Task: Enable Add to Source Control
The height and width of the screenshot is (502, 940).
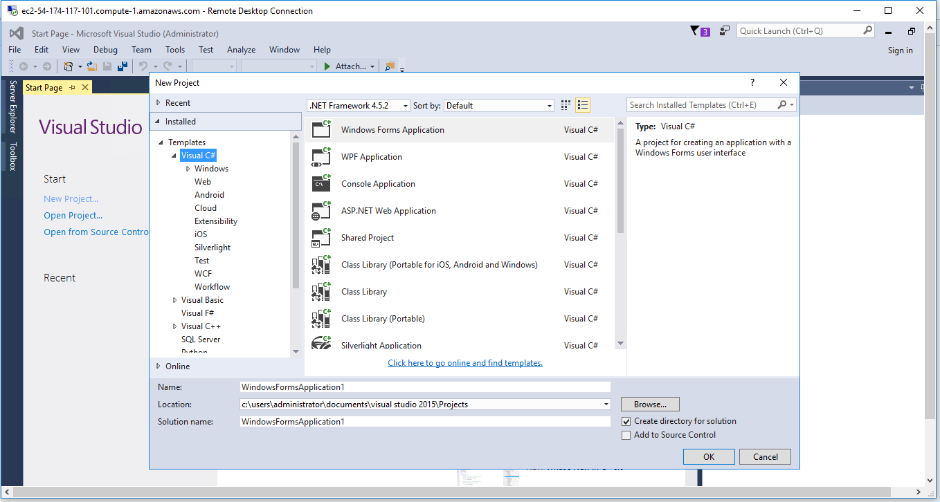Action: tap(626, 435)
